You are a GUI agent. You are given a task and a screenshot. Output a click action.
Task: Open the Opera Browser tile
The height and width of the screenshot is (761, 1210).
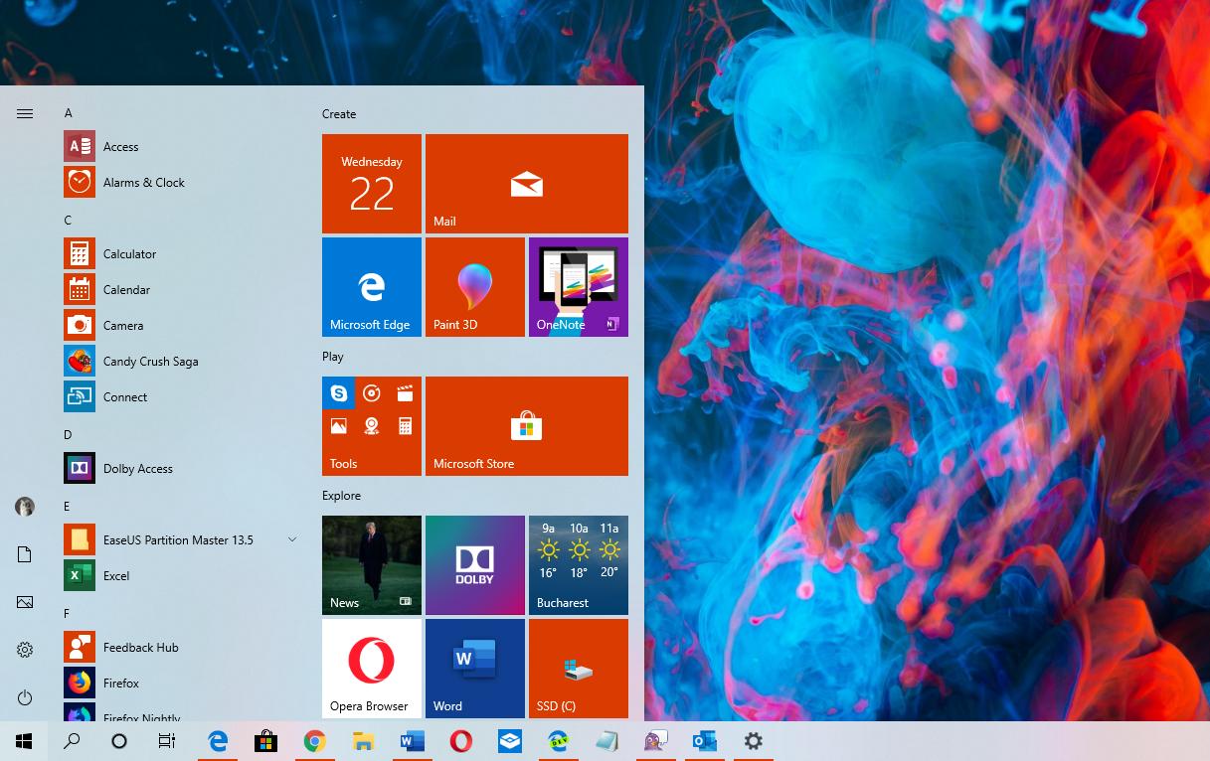click(x=372, y=669)
